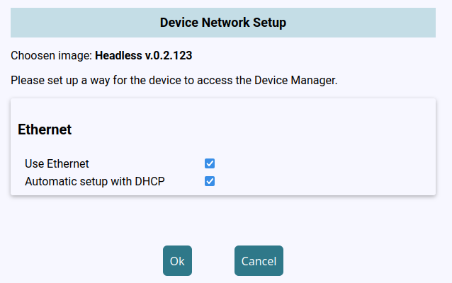Toggle the Automatic setup with DHCP checkbox
This screenshot has height=283, width=452.
[210, 181]
